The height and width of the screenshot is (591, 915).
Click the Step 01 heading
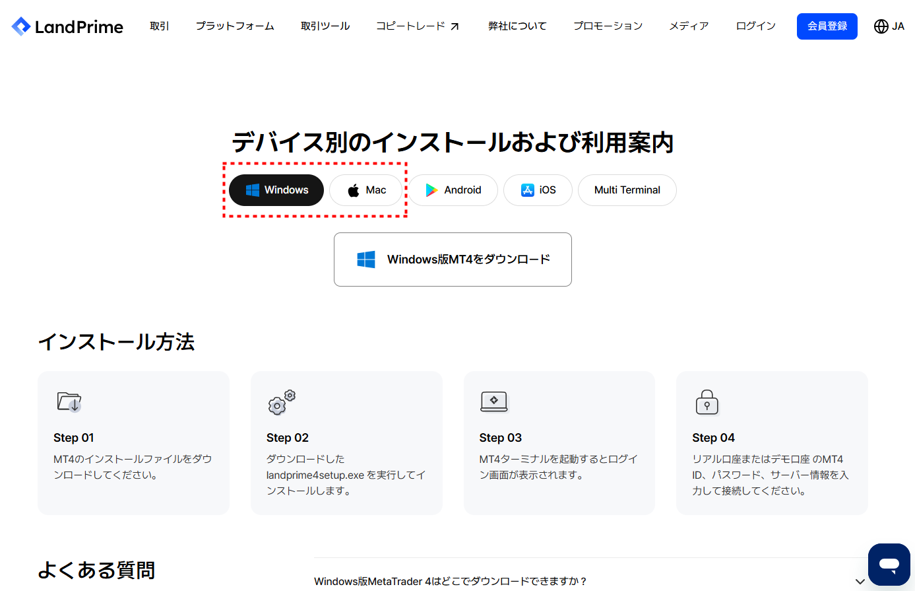(74, 438)
